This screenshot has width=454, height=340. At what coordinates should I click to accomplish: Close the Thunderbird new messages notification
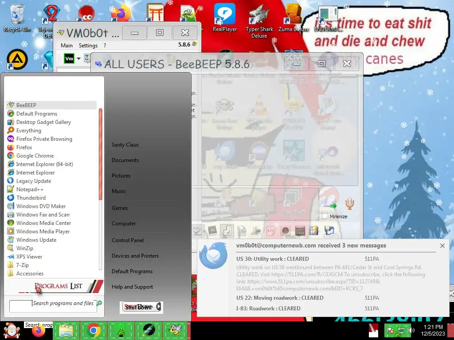pos(442,245)
